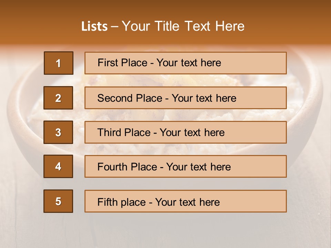Click the empty right end of First Place bar
This screenshot has width=331, height=248.
(x=259, y=63)
